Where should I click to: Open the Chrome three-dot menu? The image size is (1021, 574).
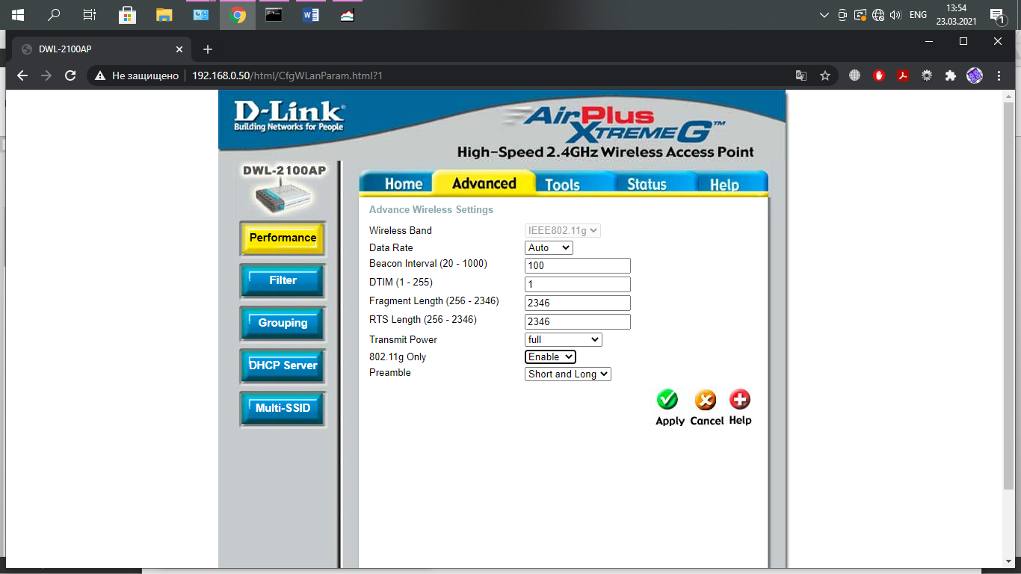(999, 75)
